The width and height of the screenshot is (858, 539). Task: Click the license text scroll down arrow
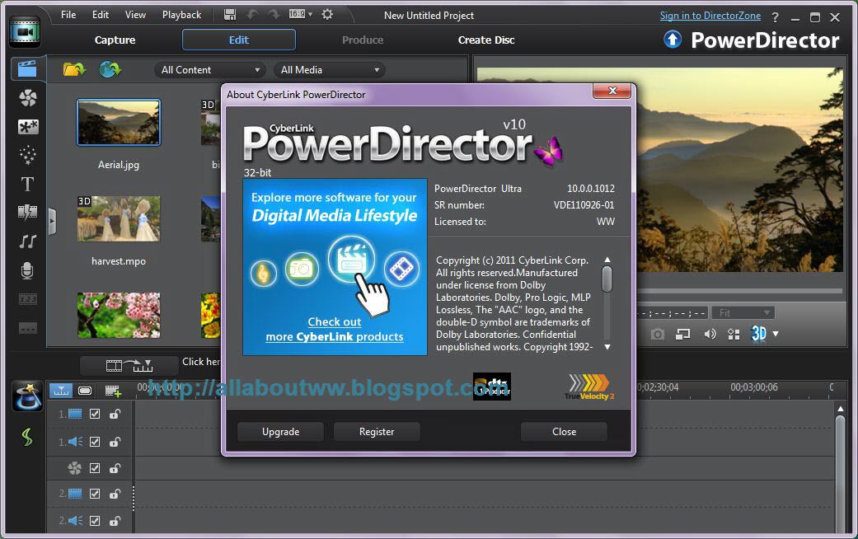[607, 347]
